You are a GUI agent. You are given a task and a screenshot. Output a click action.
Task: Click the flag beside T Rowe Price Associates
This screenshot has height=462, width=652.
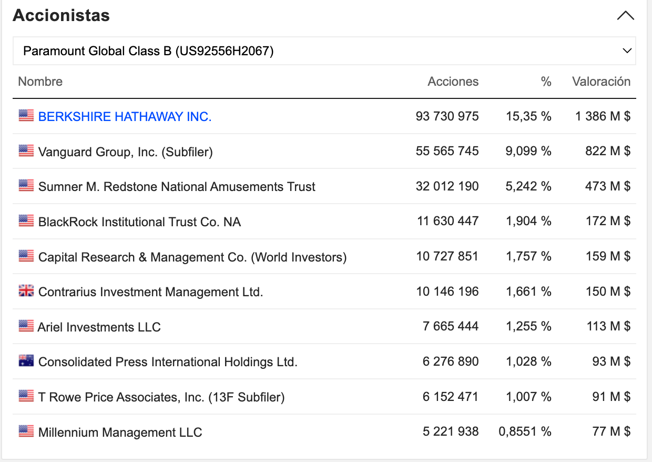(x=26, y=396)
